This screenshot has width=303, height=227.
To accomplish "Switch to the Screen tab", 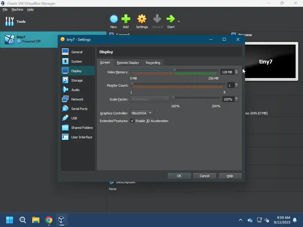I will coord(105,62).
